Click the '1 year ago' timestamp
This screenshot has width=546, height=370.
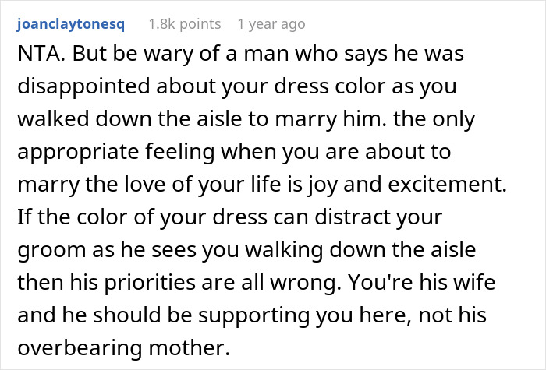click(271, 24)
